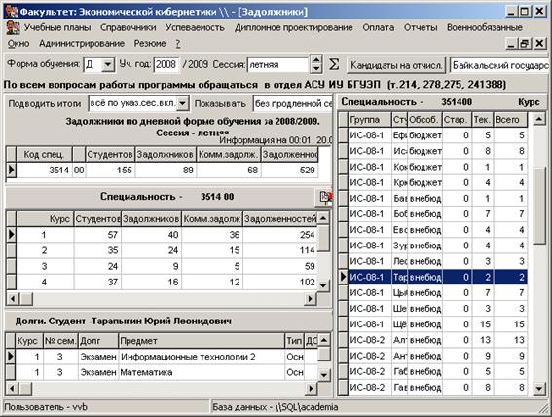Click scroll-right arrow under course table
This screenshot has height=417, width=552.
click(x=310, y=299)
